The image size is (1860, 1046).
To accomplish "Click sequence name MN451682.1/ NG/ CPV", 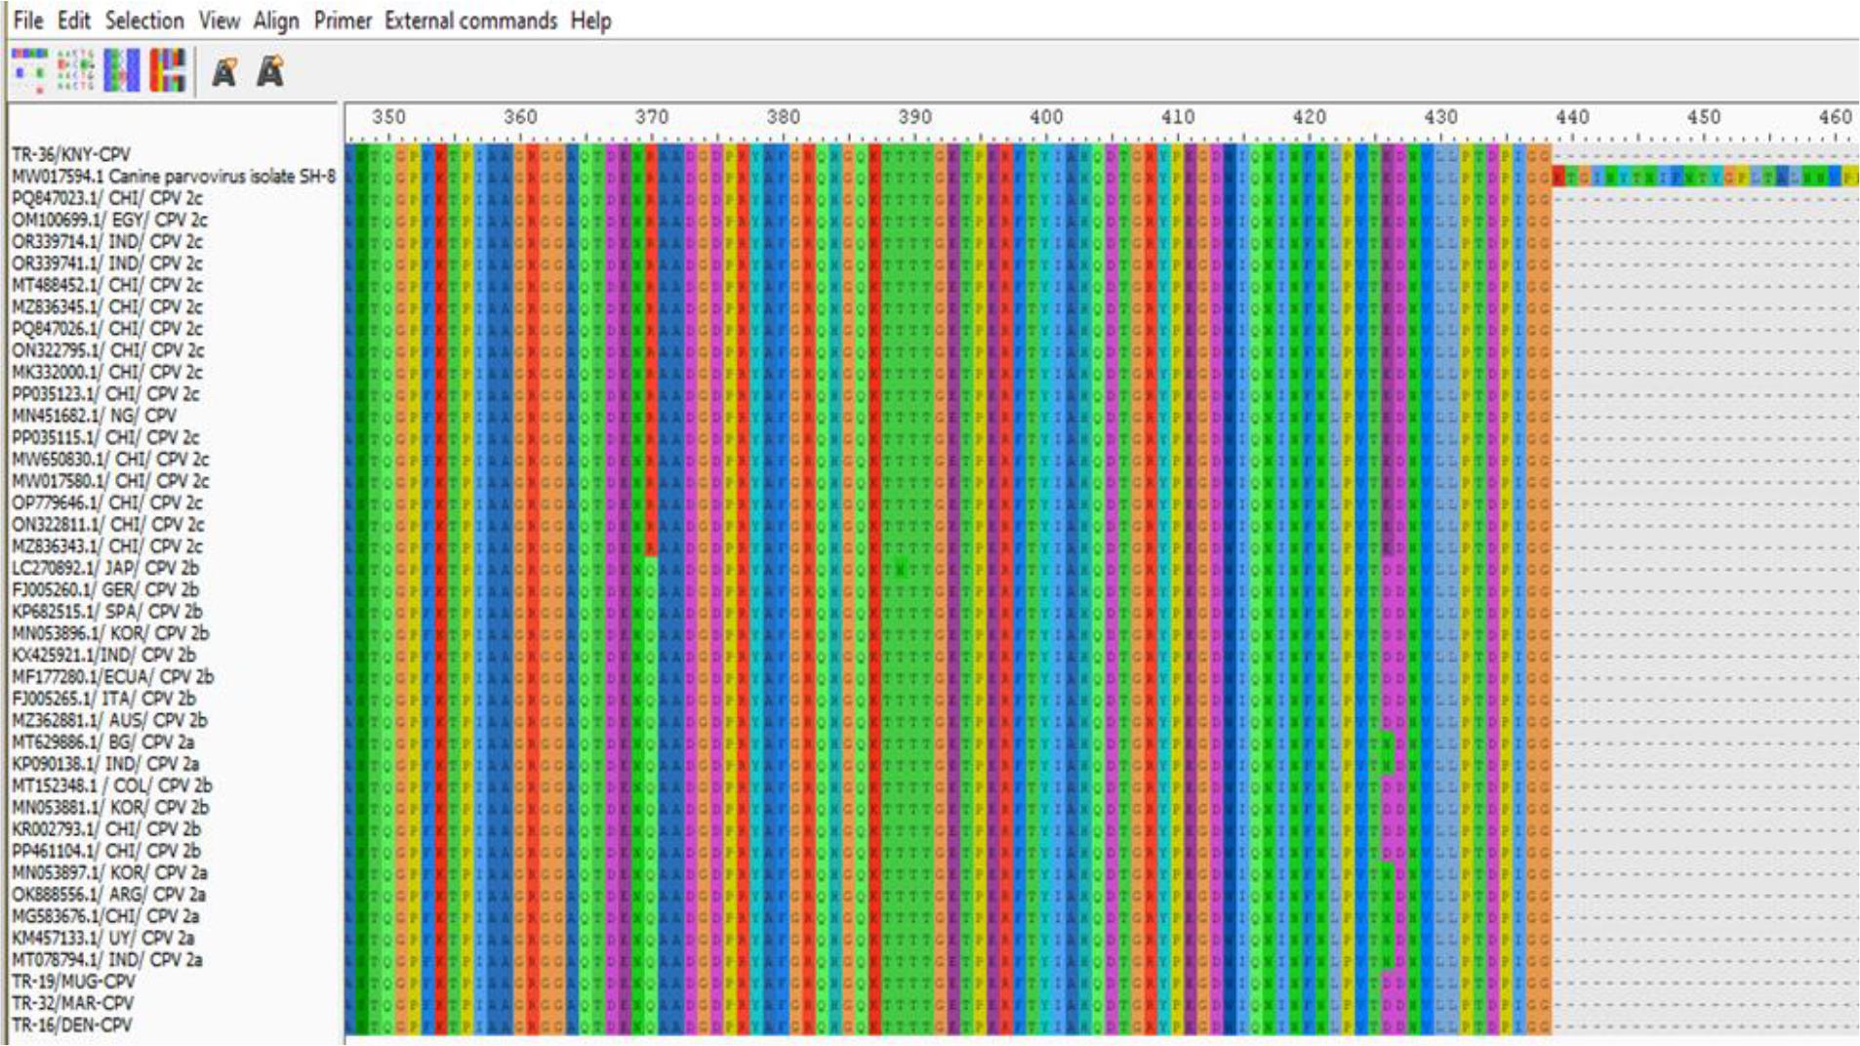I will (x=94, y=416).
